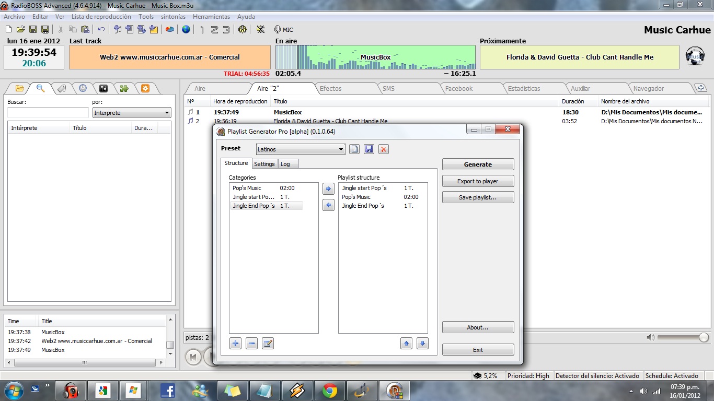Click the globe icon in the main toolbar
This screenshot has height=401, width=714.
(186, 30)
